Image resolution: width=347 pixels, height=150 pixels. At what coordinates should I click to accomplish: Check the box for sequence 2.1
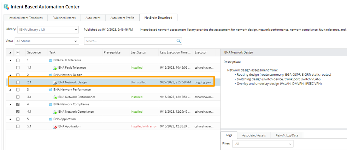[x=18, y=82]
